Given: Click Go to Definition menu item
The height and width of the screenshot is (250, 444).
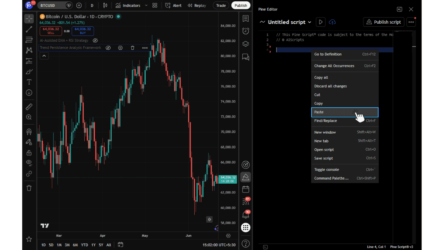Looking at the screenshot, I should point(345,54).
